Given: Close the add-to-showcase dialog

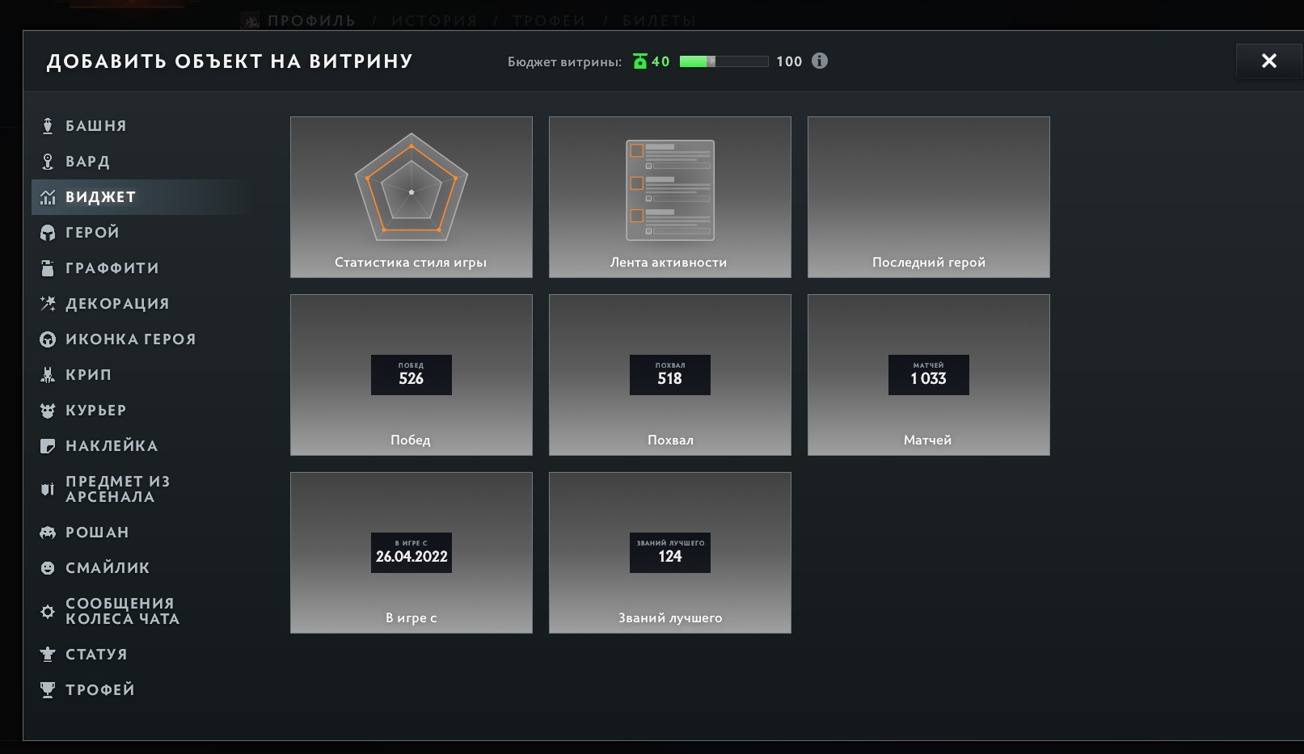Looking at the screenshot, I should click(1269, 61).
